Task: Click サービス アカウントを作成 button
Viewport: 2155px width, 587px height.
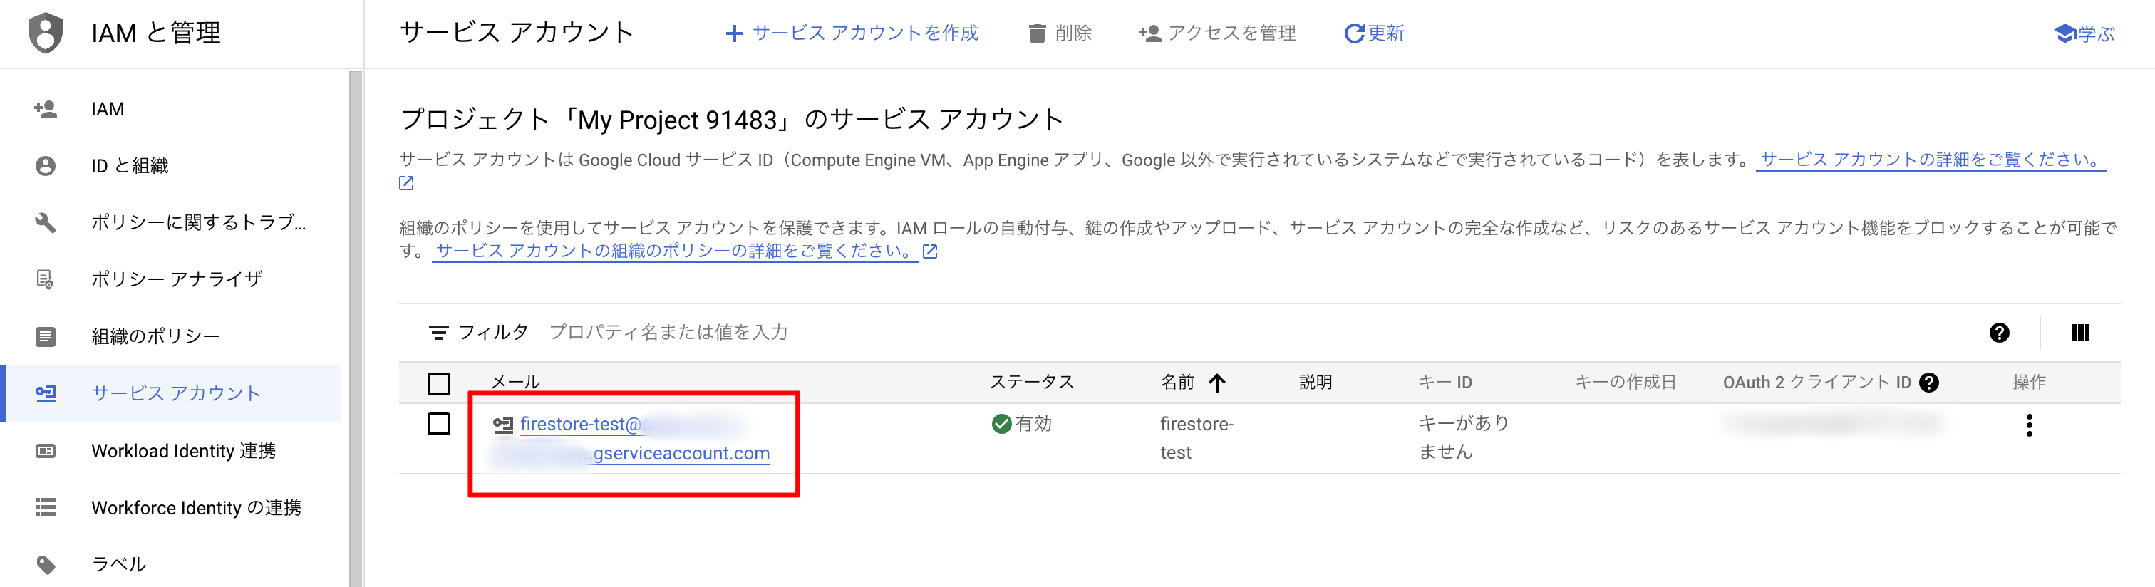Action: pyautogui.click(x=852, y=33)
